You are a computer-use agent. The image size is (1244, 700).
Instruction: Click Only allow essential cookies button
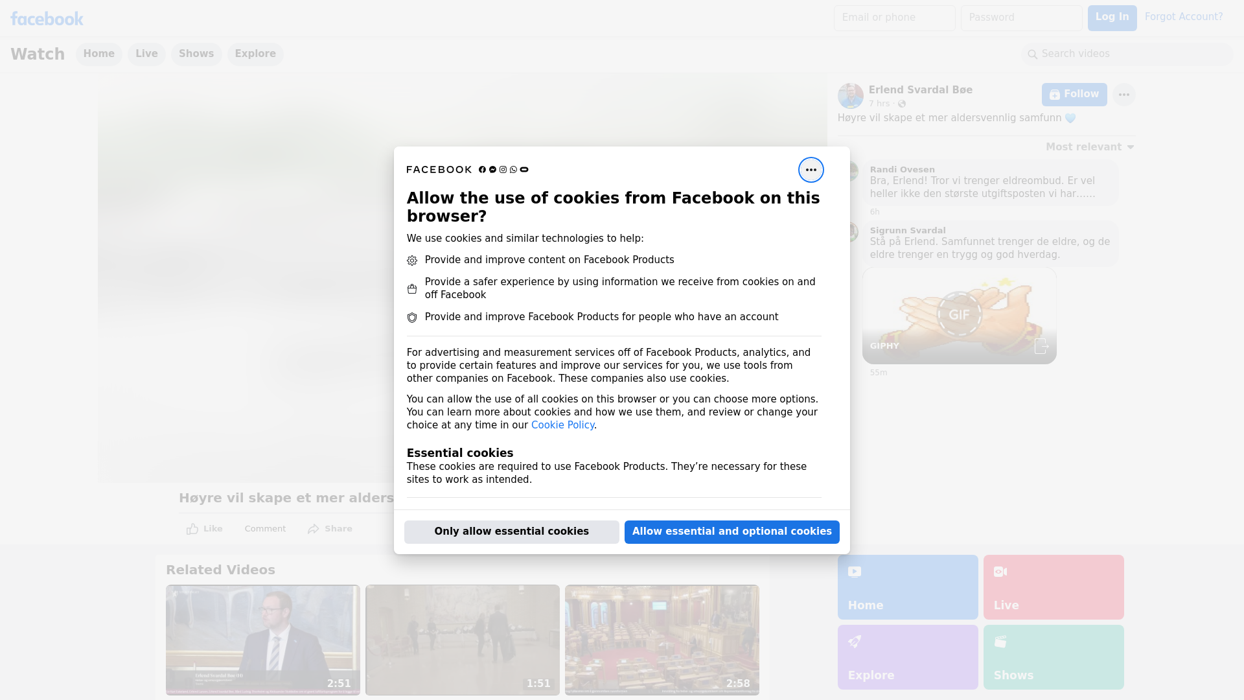511,531
